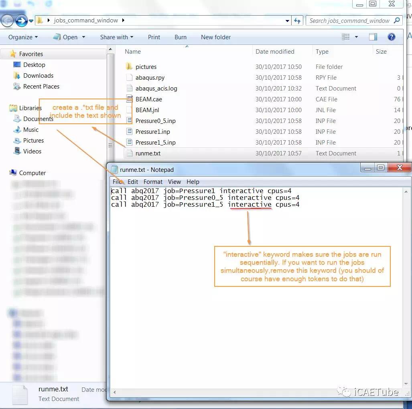Click the refresh button next to address bar

(x=297, y=21)
